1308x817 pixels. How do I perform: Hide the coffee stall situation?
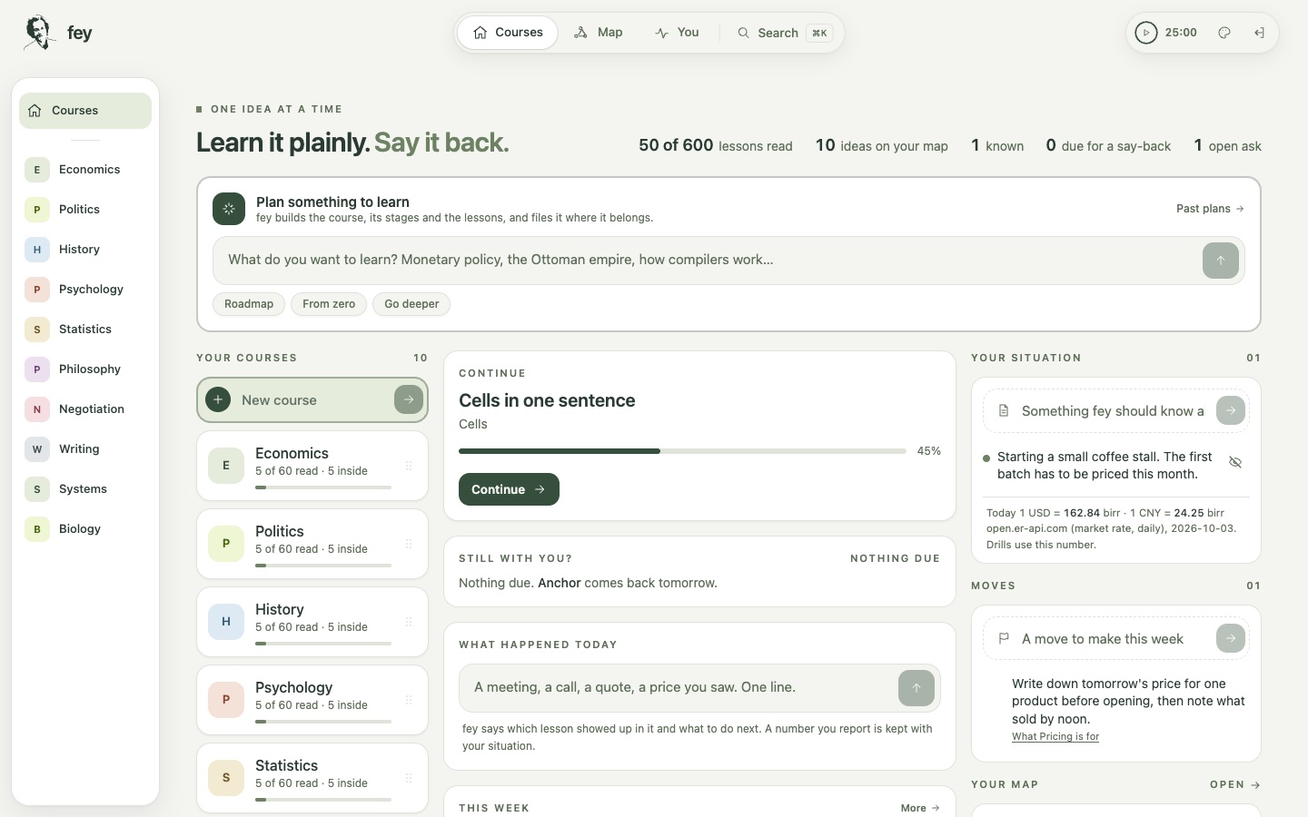(1235, 462)
